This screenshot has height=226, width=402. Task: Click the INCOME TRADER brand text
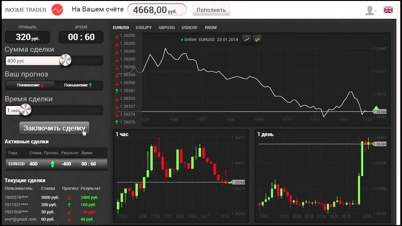25,10
